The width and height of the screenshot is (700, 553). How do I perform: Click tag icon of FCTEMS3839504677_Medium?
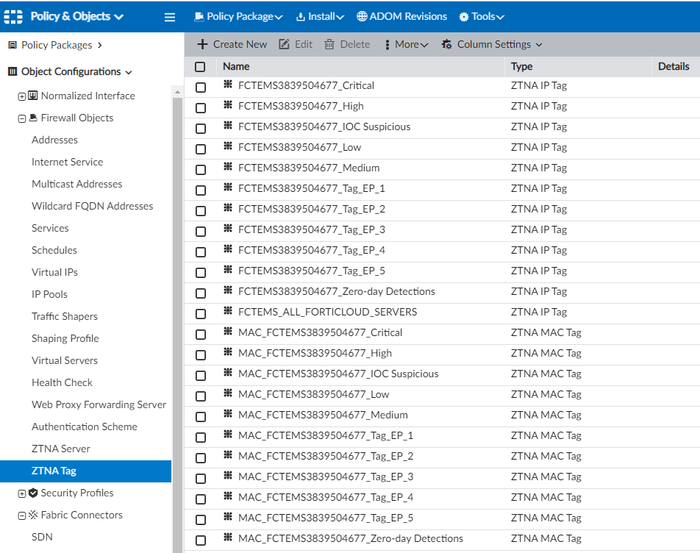228,166
